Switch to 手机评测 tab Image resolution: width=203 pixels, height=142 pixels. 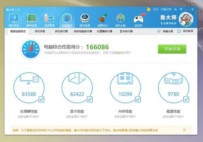click(x=40, y=31)
